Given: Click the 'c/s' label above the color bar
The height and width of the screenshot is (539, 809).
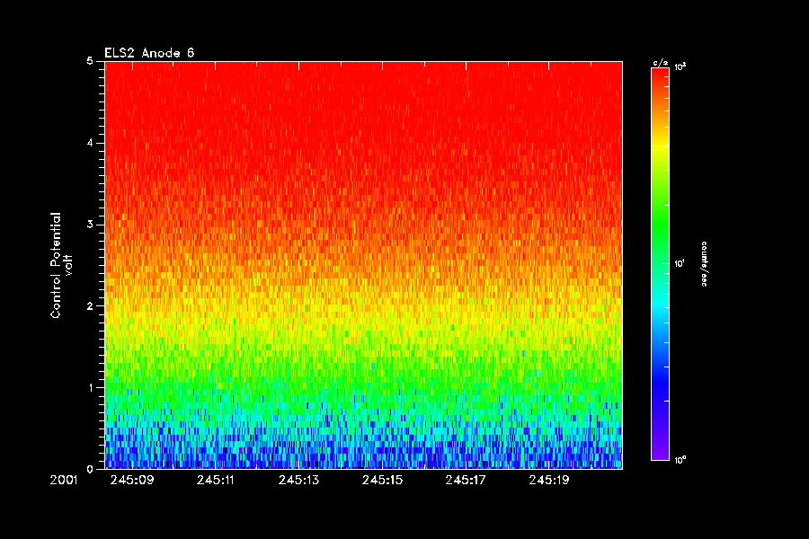Looking at the screenshot, I should [x=661, y=63].
